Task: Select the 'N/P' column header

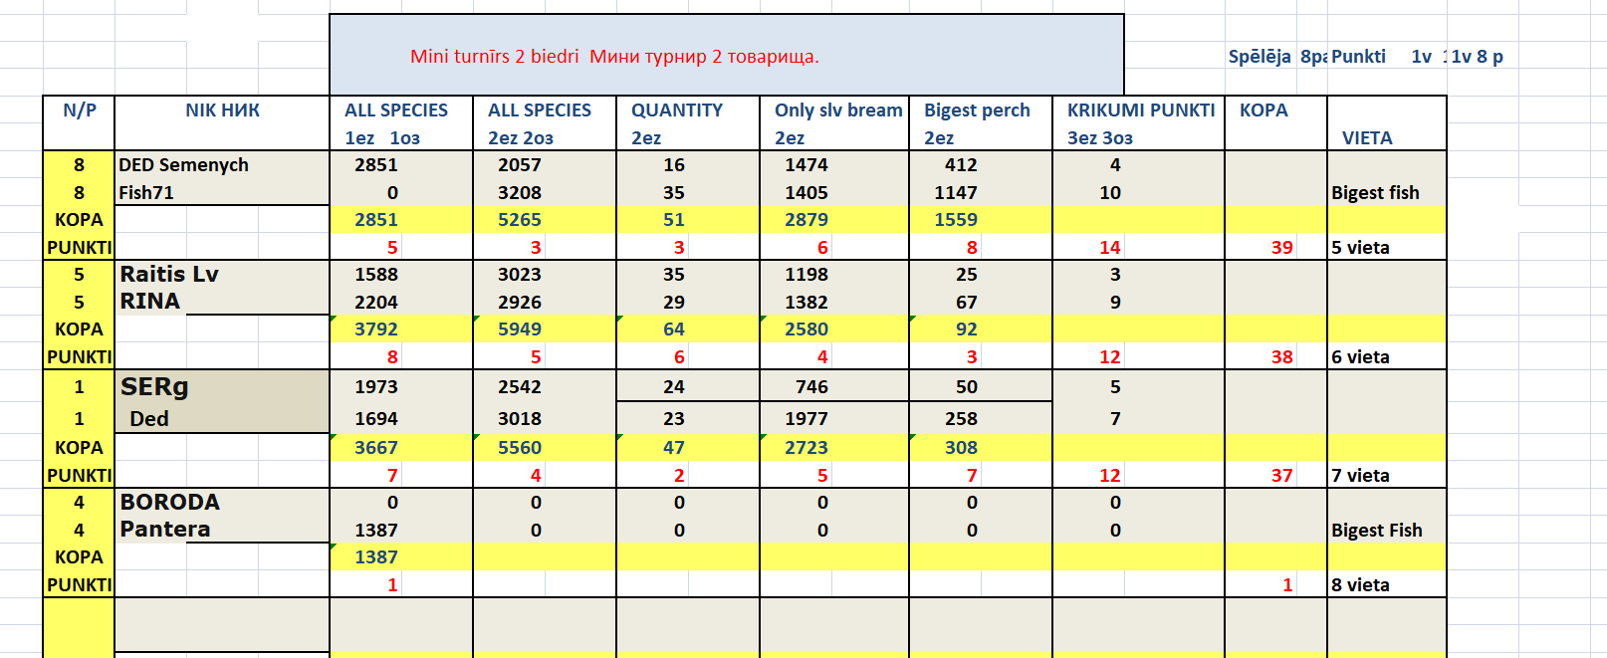Action: point(80,110)
